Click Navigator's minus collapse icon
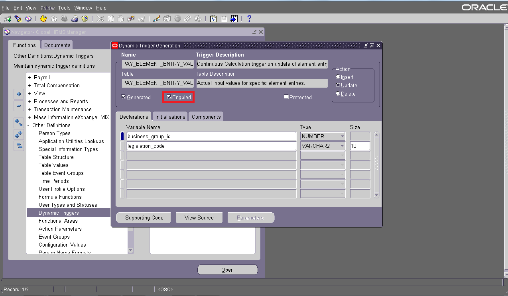This screenshot has height=296, width=508. (19, 106)
